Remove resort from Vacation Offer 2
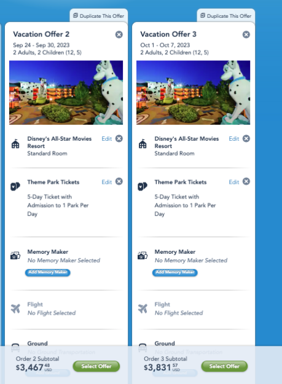Image resolution: width=282 pixels, height=384 pixels. tap(119, 139)
